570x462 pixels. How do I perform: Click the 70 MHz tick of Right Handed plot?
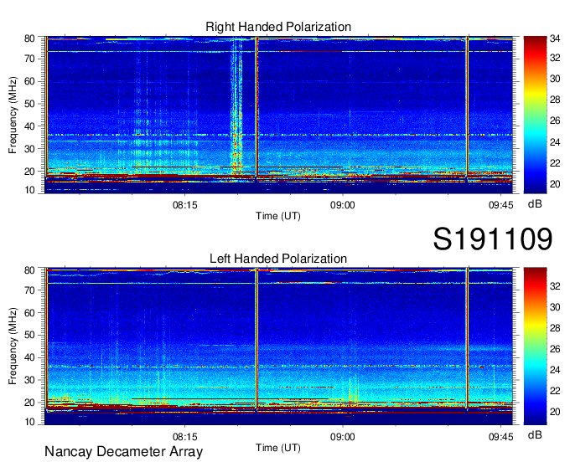click(x=29, y=59)
